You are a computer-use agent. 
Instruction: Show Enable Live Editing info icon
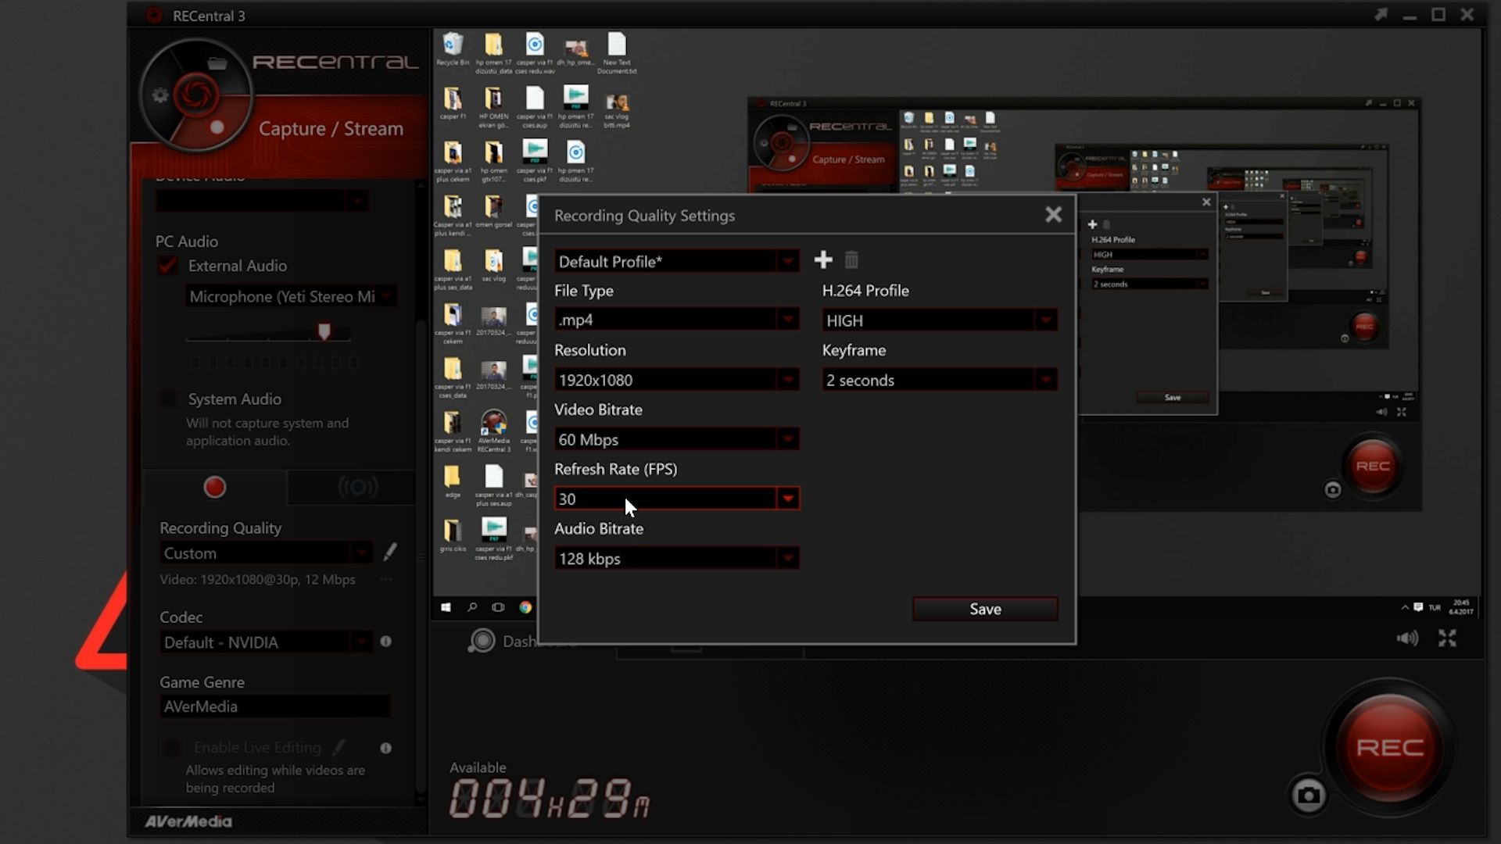[385, 748]
